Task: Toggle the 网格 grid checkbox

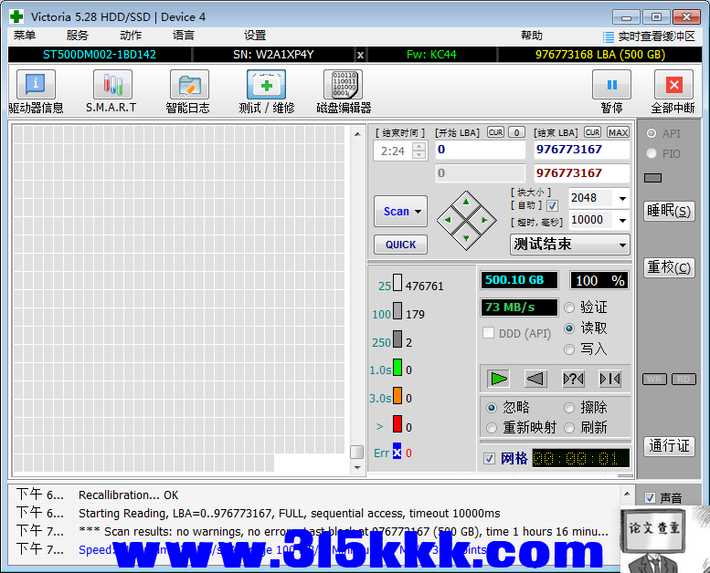Action: pyautogui.click(x=490, y=458)
